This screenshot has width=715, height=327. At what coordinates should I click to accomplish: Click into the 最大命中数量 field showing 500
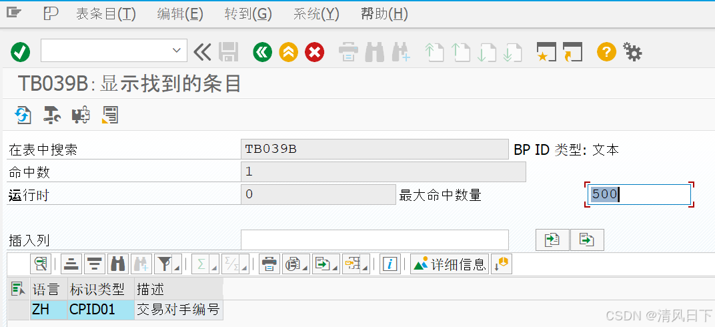tap(640, 195)
